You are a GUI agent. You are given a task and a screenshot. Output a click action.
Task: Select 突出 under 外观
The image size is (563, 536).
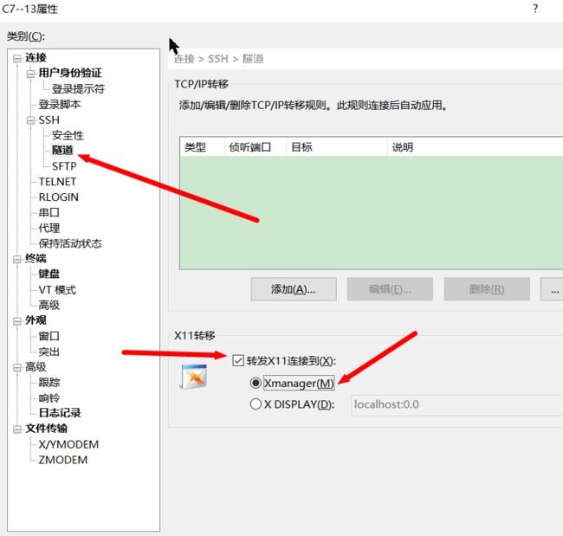49,352
